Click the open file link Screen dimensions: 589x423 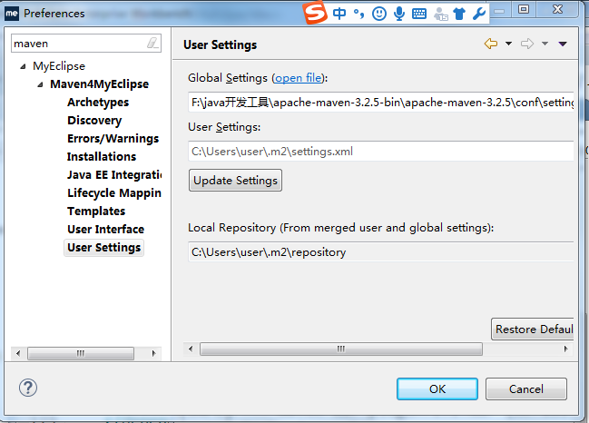299,78
